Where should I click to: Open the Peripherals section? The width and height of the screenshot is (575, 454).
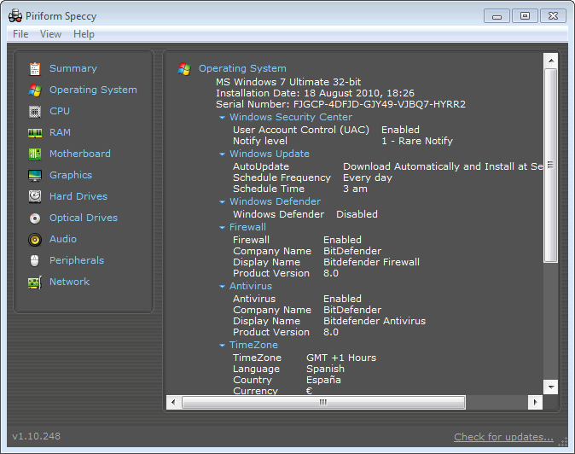coord(77,261)
